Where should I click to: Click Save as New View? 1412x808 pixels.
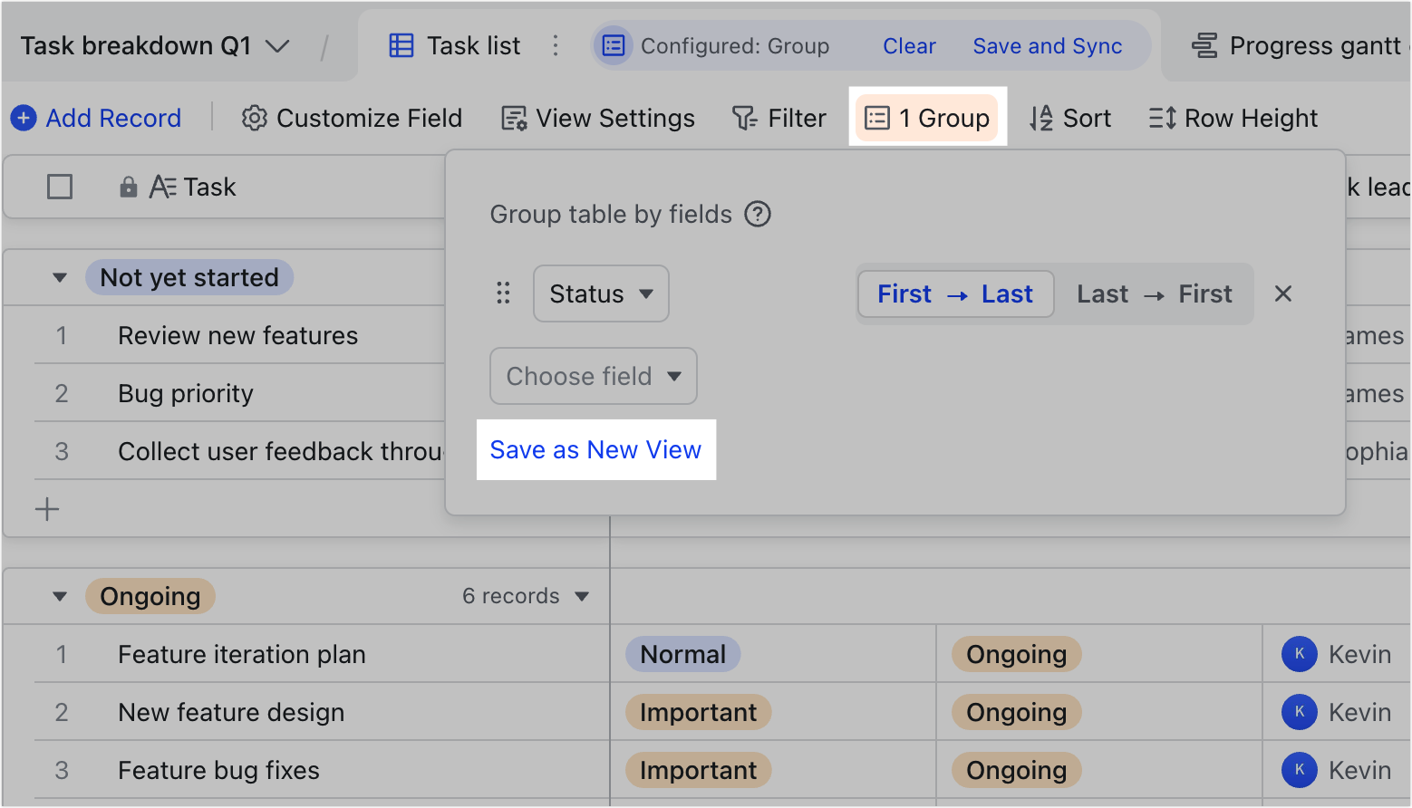[x=595, y=449]
